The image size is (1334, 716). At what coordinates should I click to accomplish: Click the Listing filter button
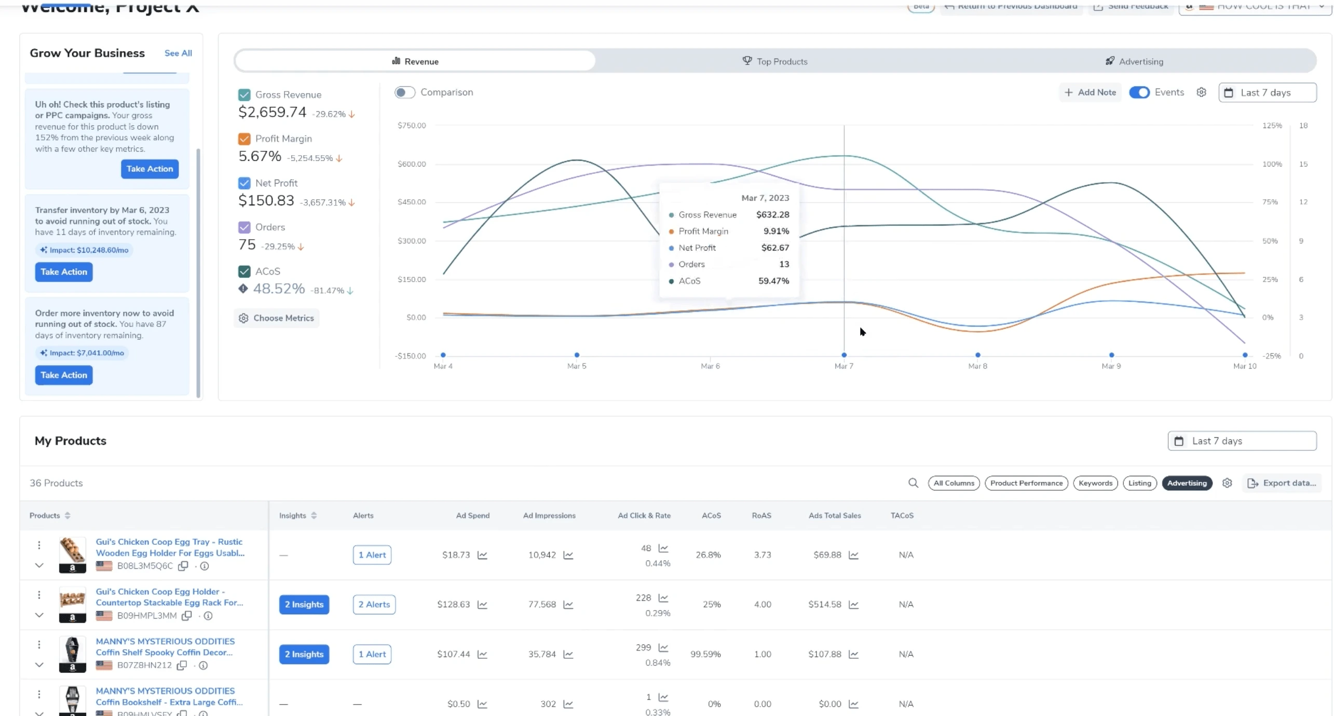coord(1140,483)
